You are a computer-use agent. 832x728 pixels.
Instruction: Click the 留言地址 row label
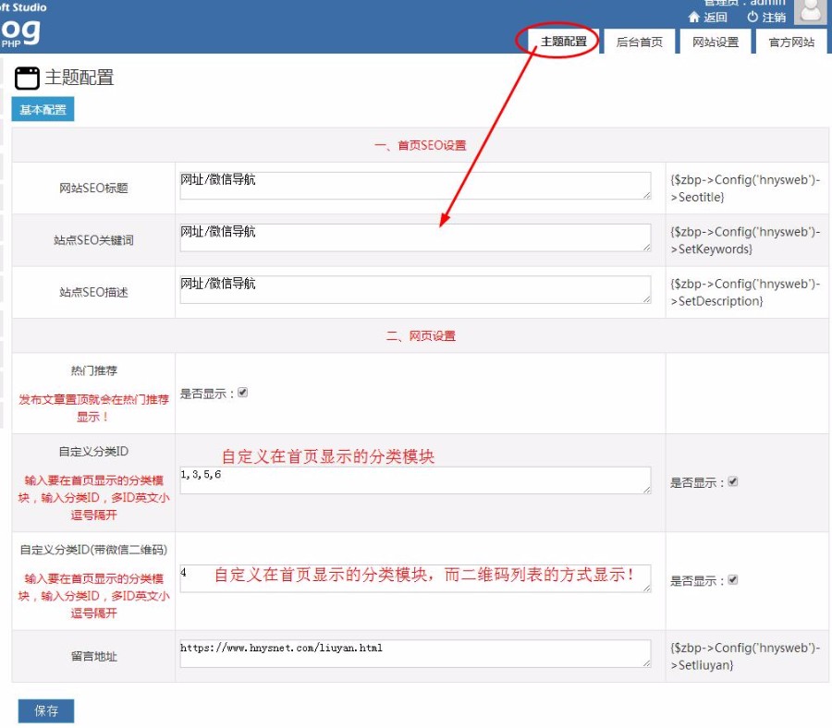pyautogui.click(x=94, y=657)
